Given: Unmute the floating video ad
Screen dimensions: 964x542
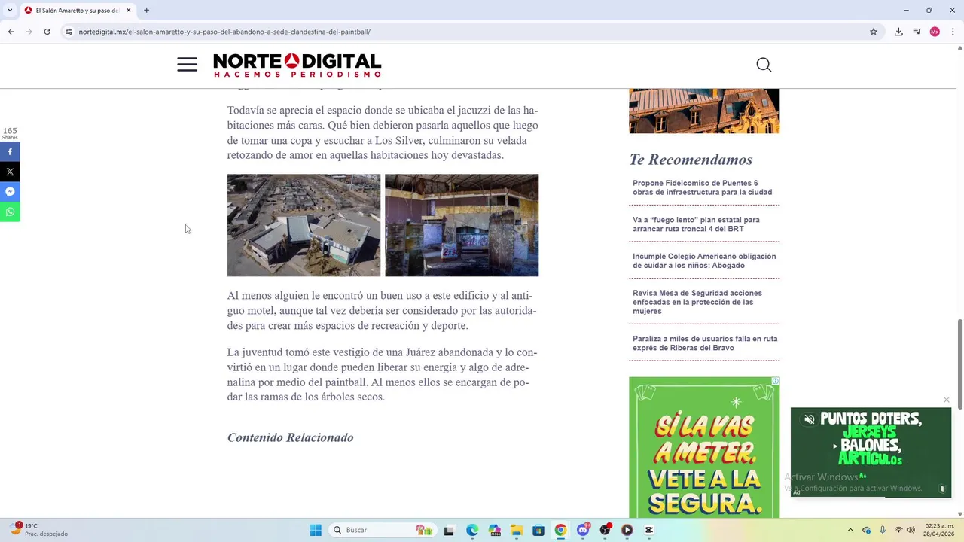Looking at the screenshot, I should click(810, 420).
